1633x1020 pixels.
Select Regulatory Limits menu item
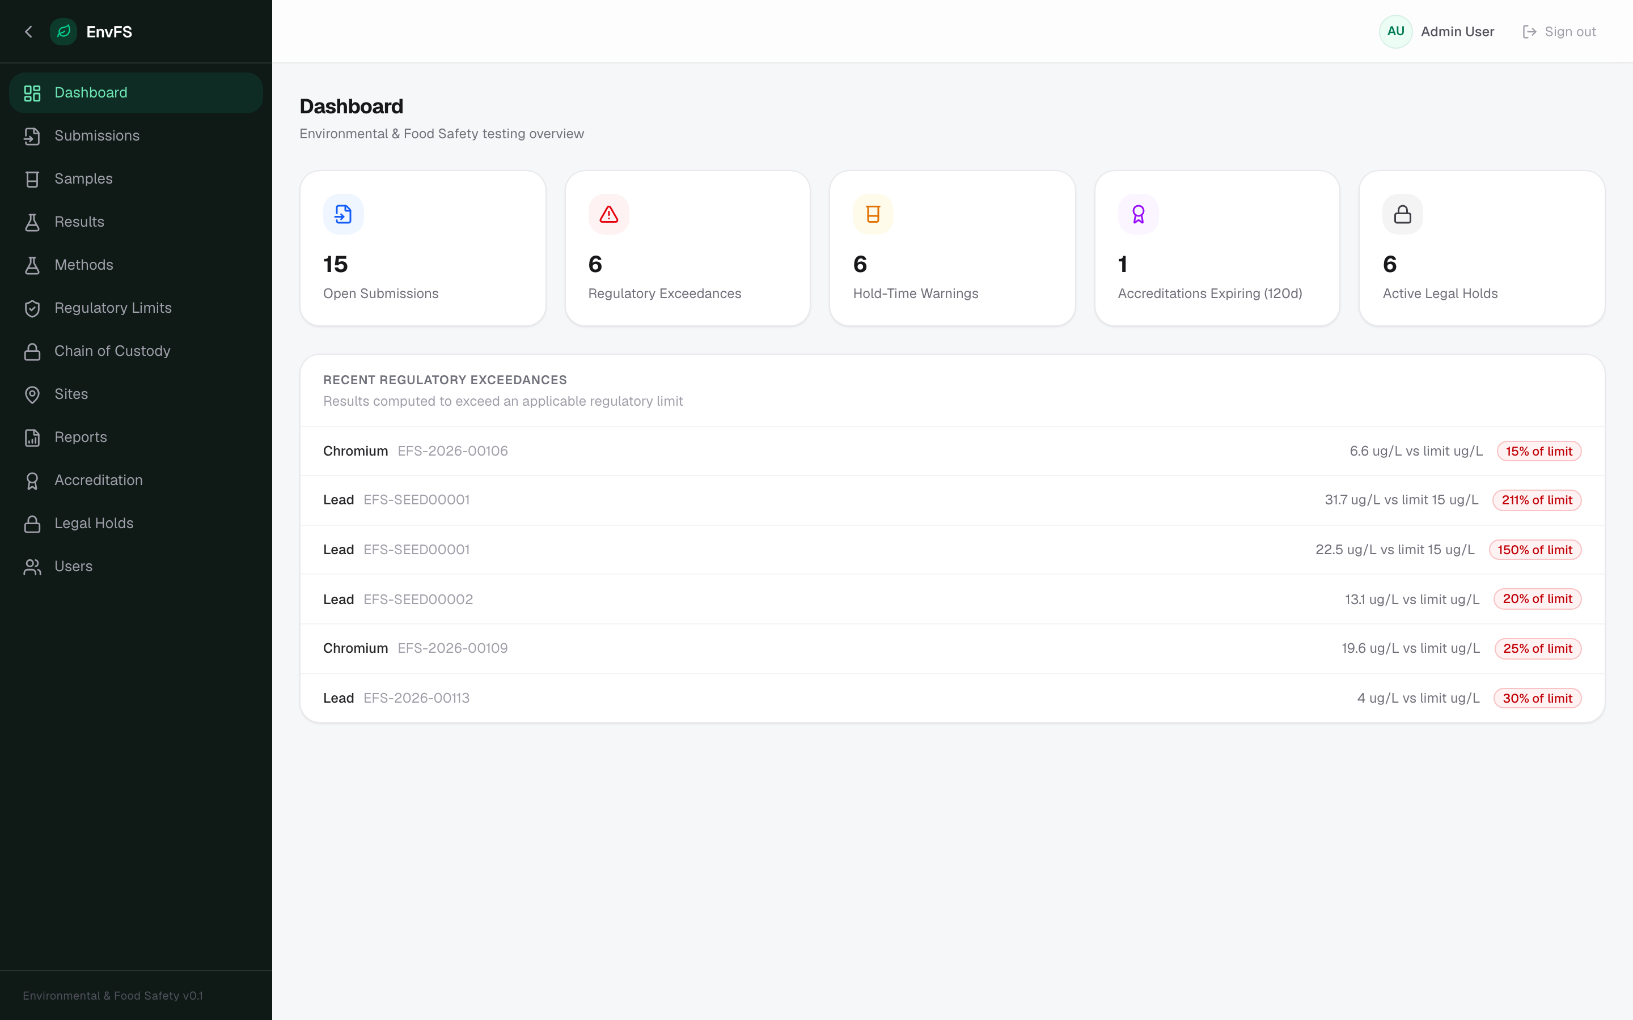click(136, 309)
